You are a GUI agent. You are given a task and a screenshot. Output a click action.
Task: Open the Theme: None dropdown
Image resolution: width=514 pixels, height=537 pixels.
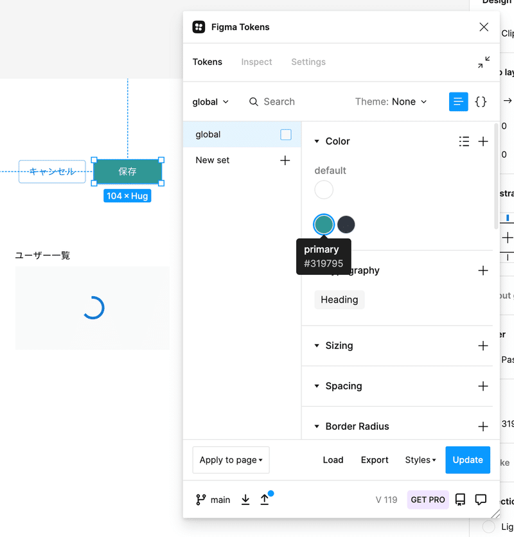(x=391, y=101)
